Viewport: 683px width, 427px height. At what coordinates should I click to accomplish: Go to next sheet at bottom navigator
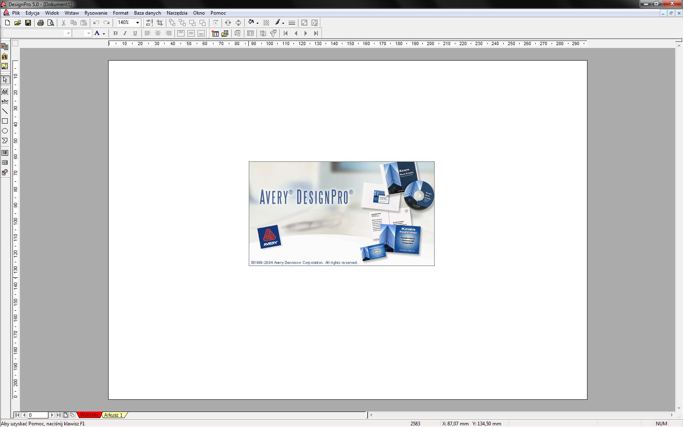(52, 415)
